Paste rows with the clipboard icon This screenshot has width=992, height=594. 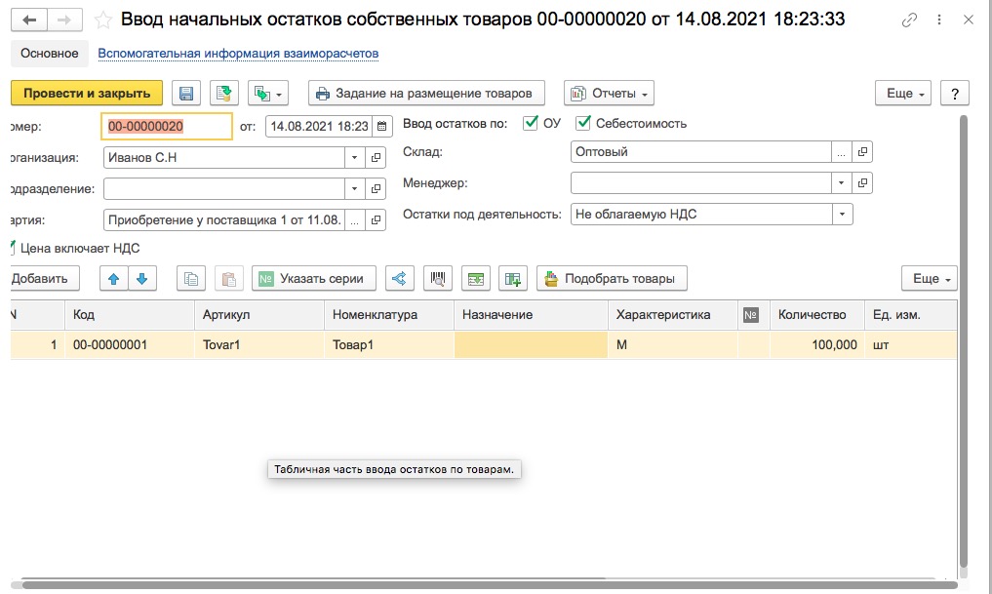pyautogui.click(x=229, y=279)
